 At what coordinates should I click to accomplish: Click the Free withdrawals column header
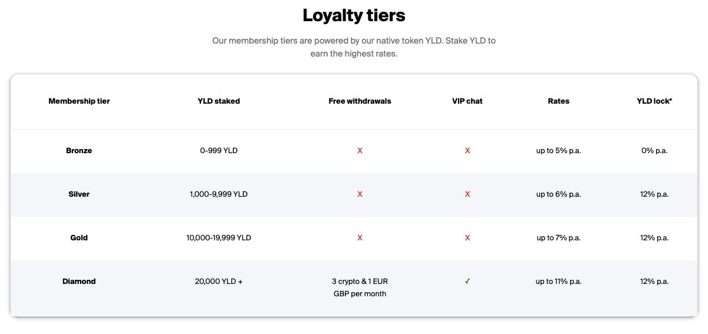click(360, 101)
